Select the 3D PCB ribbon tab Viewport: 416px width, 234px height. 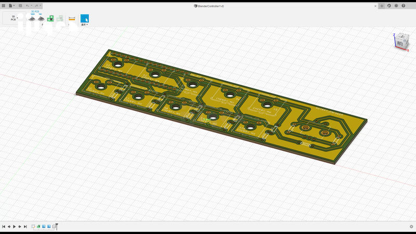point(35,11)
